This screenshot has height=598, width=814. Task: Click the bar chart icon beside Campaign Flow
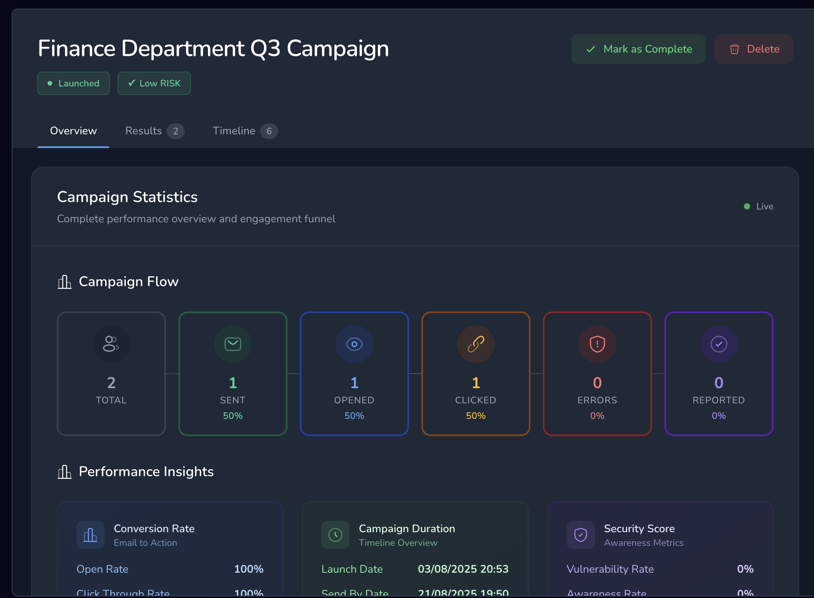click(65, 282)
